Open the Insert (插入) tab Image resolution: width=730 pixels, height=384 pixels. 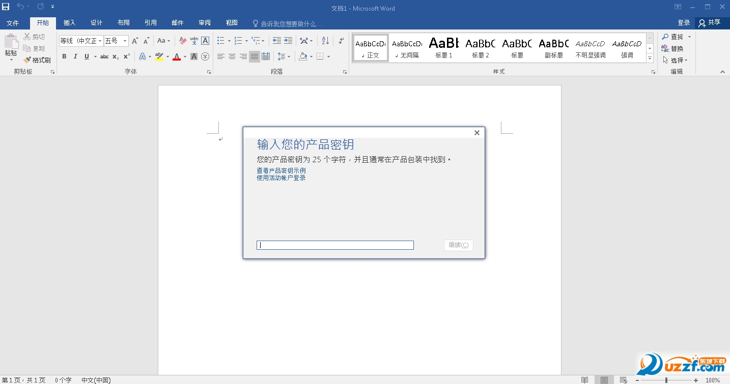pos(69,23)
